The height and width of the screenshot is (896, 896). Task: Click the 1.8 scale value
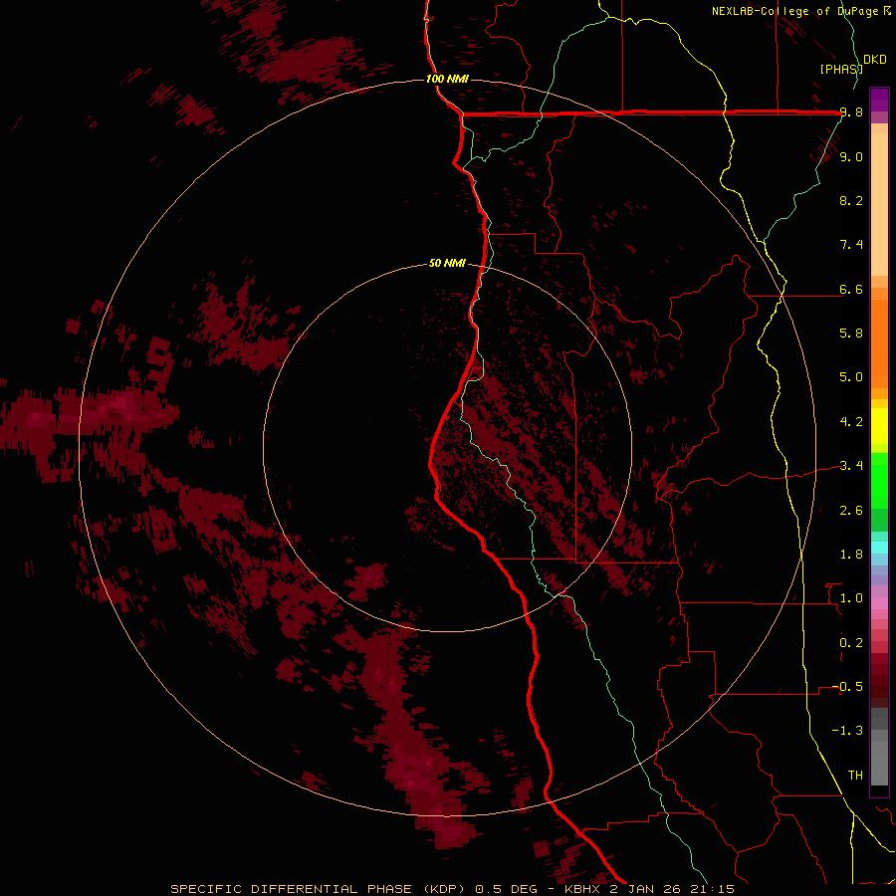[851, 555]
